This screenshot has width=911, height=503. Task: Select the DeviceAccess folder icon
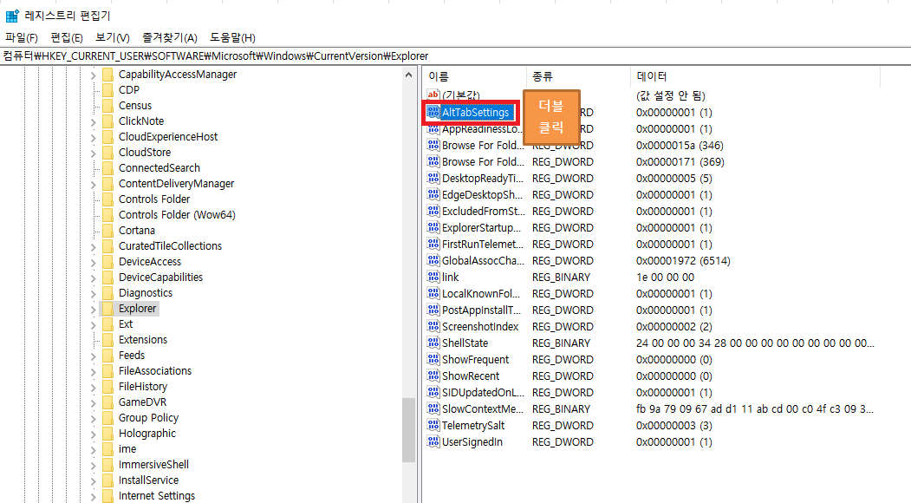click(107, 262)
